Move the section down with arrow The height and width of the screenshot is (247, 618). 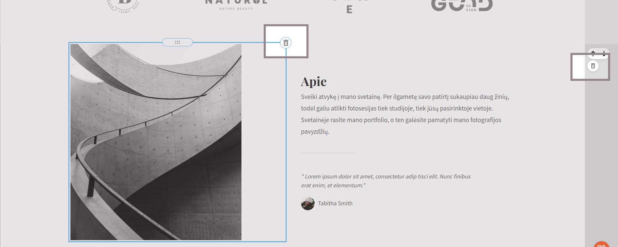(x=604, y=54)
